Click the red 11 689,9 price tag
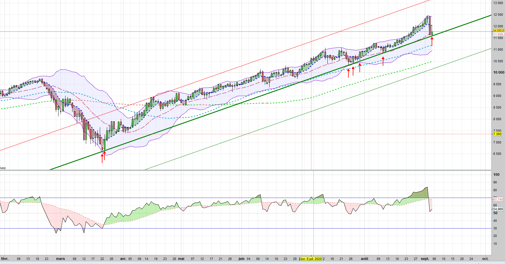 (499, 34)
